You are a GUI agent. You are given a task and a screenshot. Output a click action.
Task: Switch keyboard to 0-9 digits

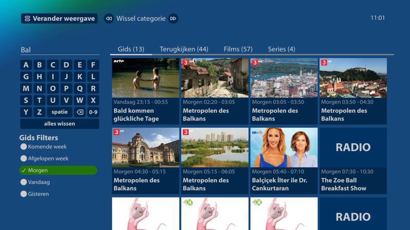[x=93, y=112]
